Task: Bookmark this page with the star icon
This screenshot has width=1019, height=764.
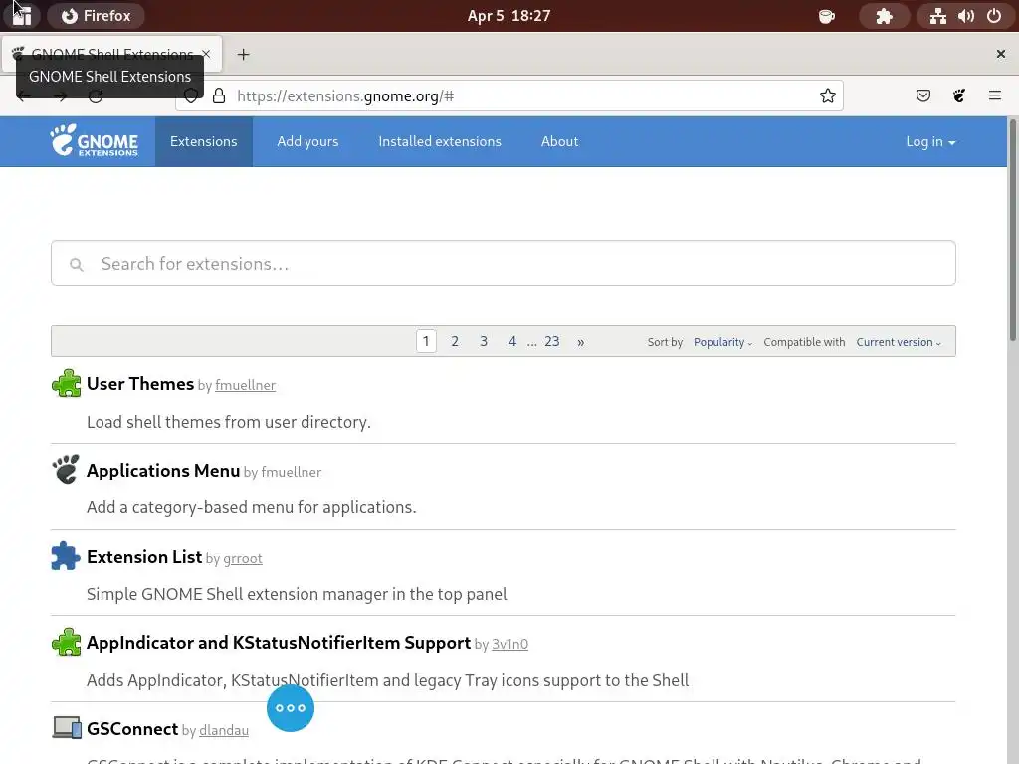Action: point(827,96)
